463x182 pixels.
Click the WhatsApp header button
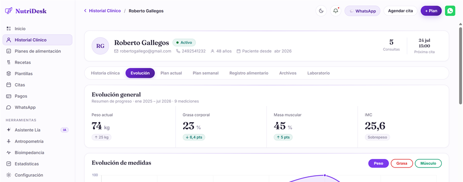(x=362, y=11)
